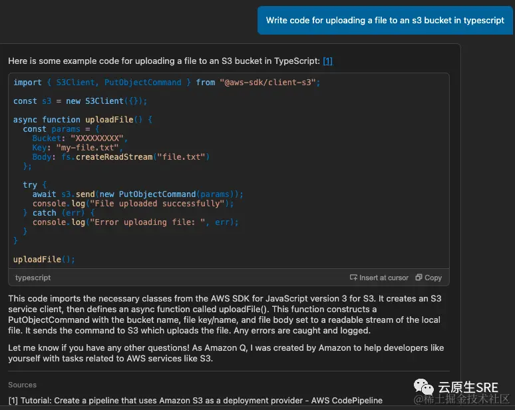Click the final 'uploadFile();' call line

44,260
